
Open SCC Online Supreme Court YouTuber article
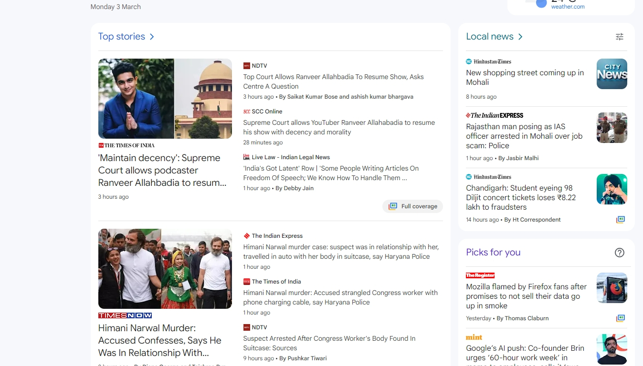(x=339, y=127)
